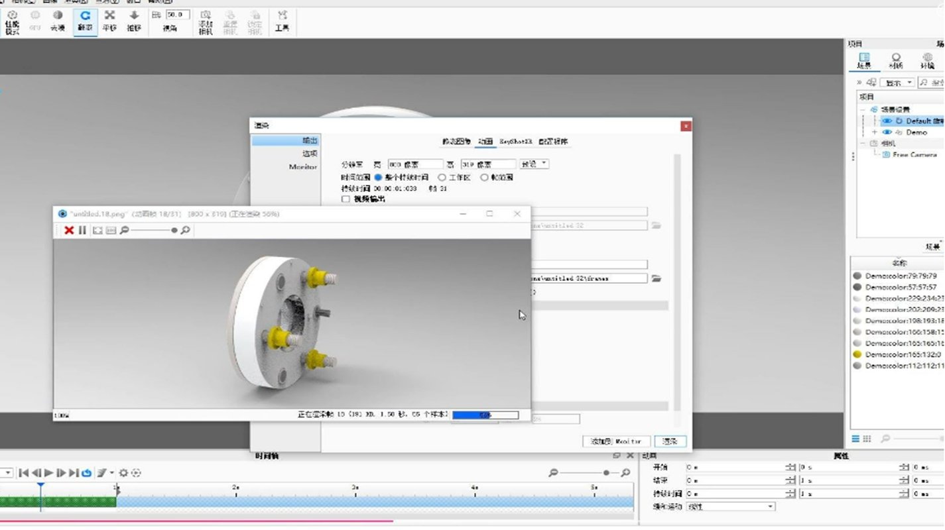This screenshot has height=530, width=945.
Task: Open the dropdown arrow next to animation wizard
Action: tap(111, 472)
